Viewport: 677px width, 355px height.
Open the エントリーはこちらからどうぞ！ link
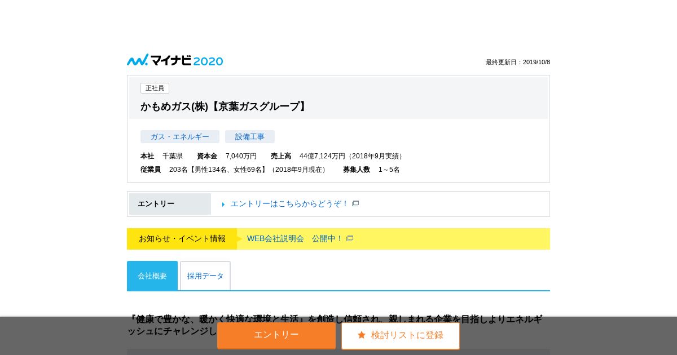click(289, 204)
